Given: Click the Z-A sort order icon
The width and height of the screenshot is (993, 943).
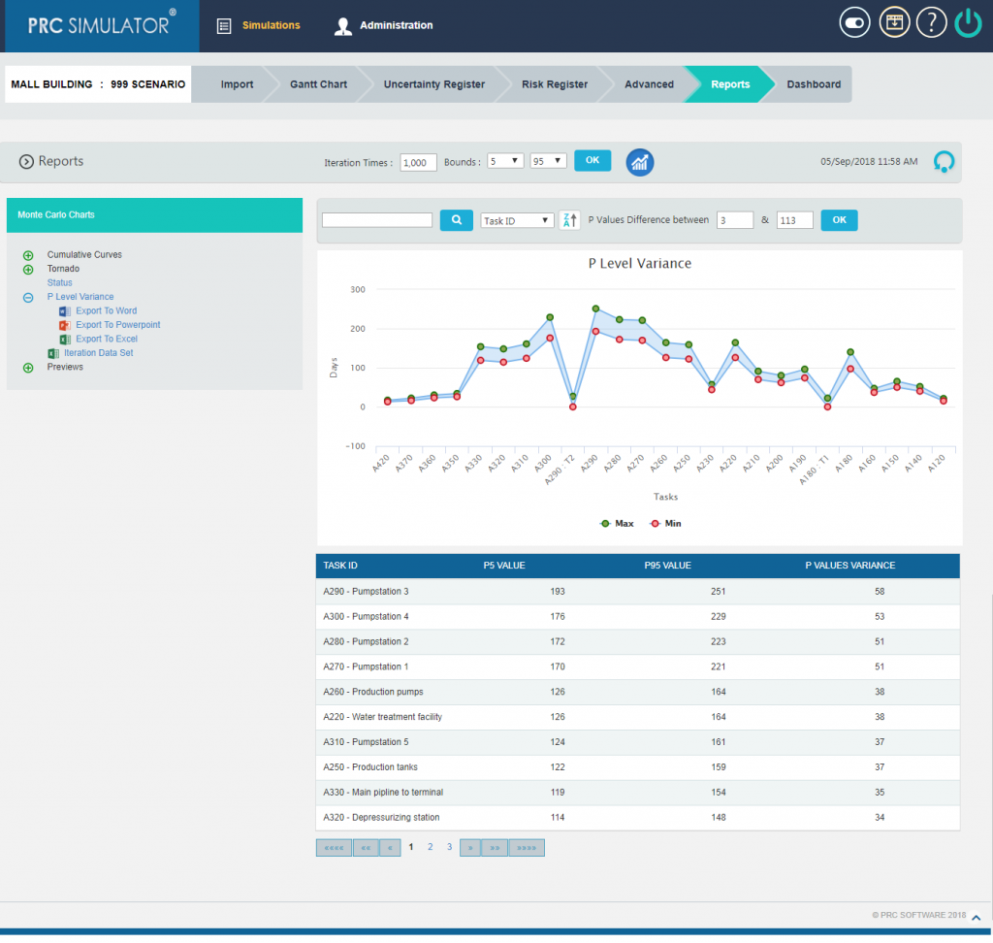Looking at the screenshot, I should (x=569, y=220).
